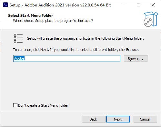Click the Browse... button
Viewport: 161px width, 127px height.
tap(136, 59)
